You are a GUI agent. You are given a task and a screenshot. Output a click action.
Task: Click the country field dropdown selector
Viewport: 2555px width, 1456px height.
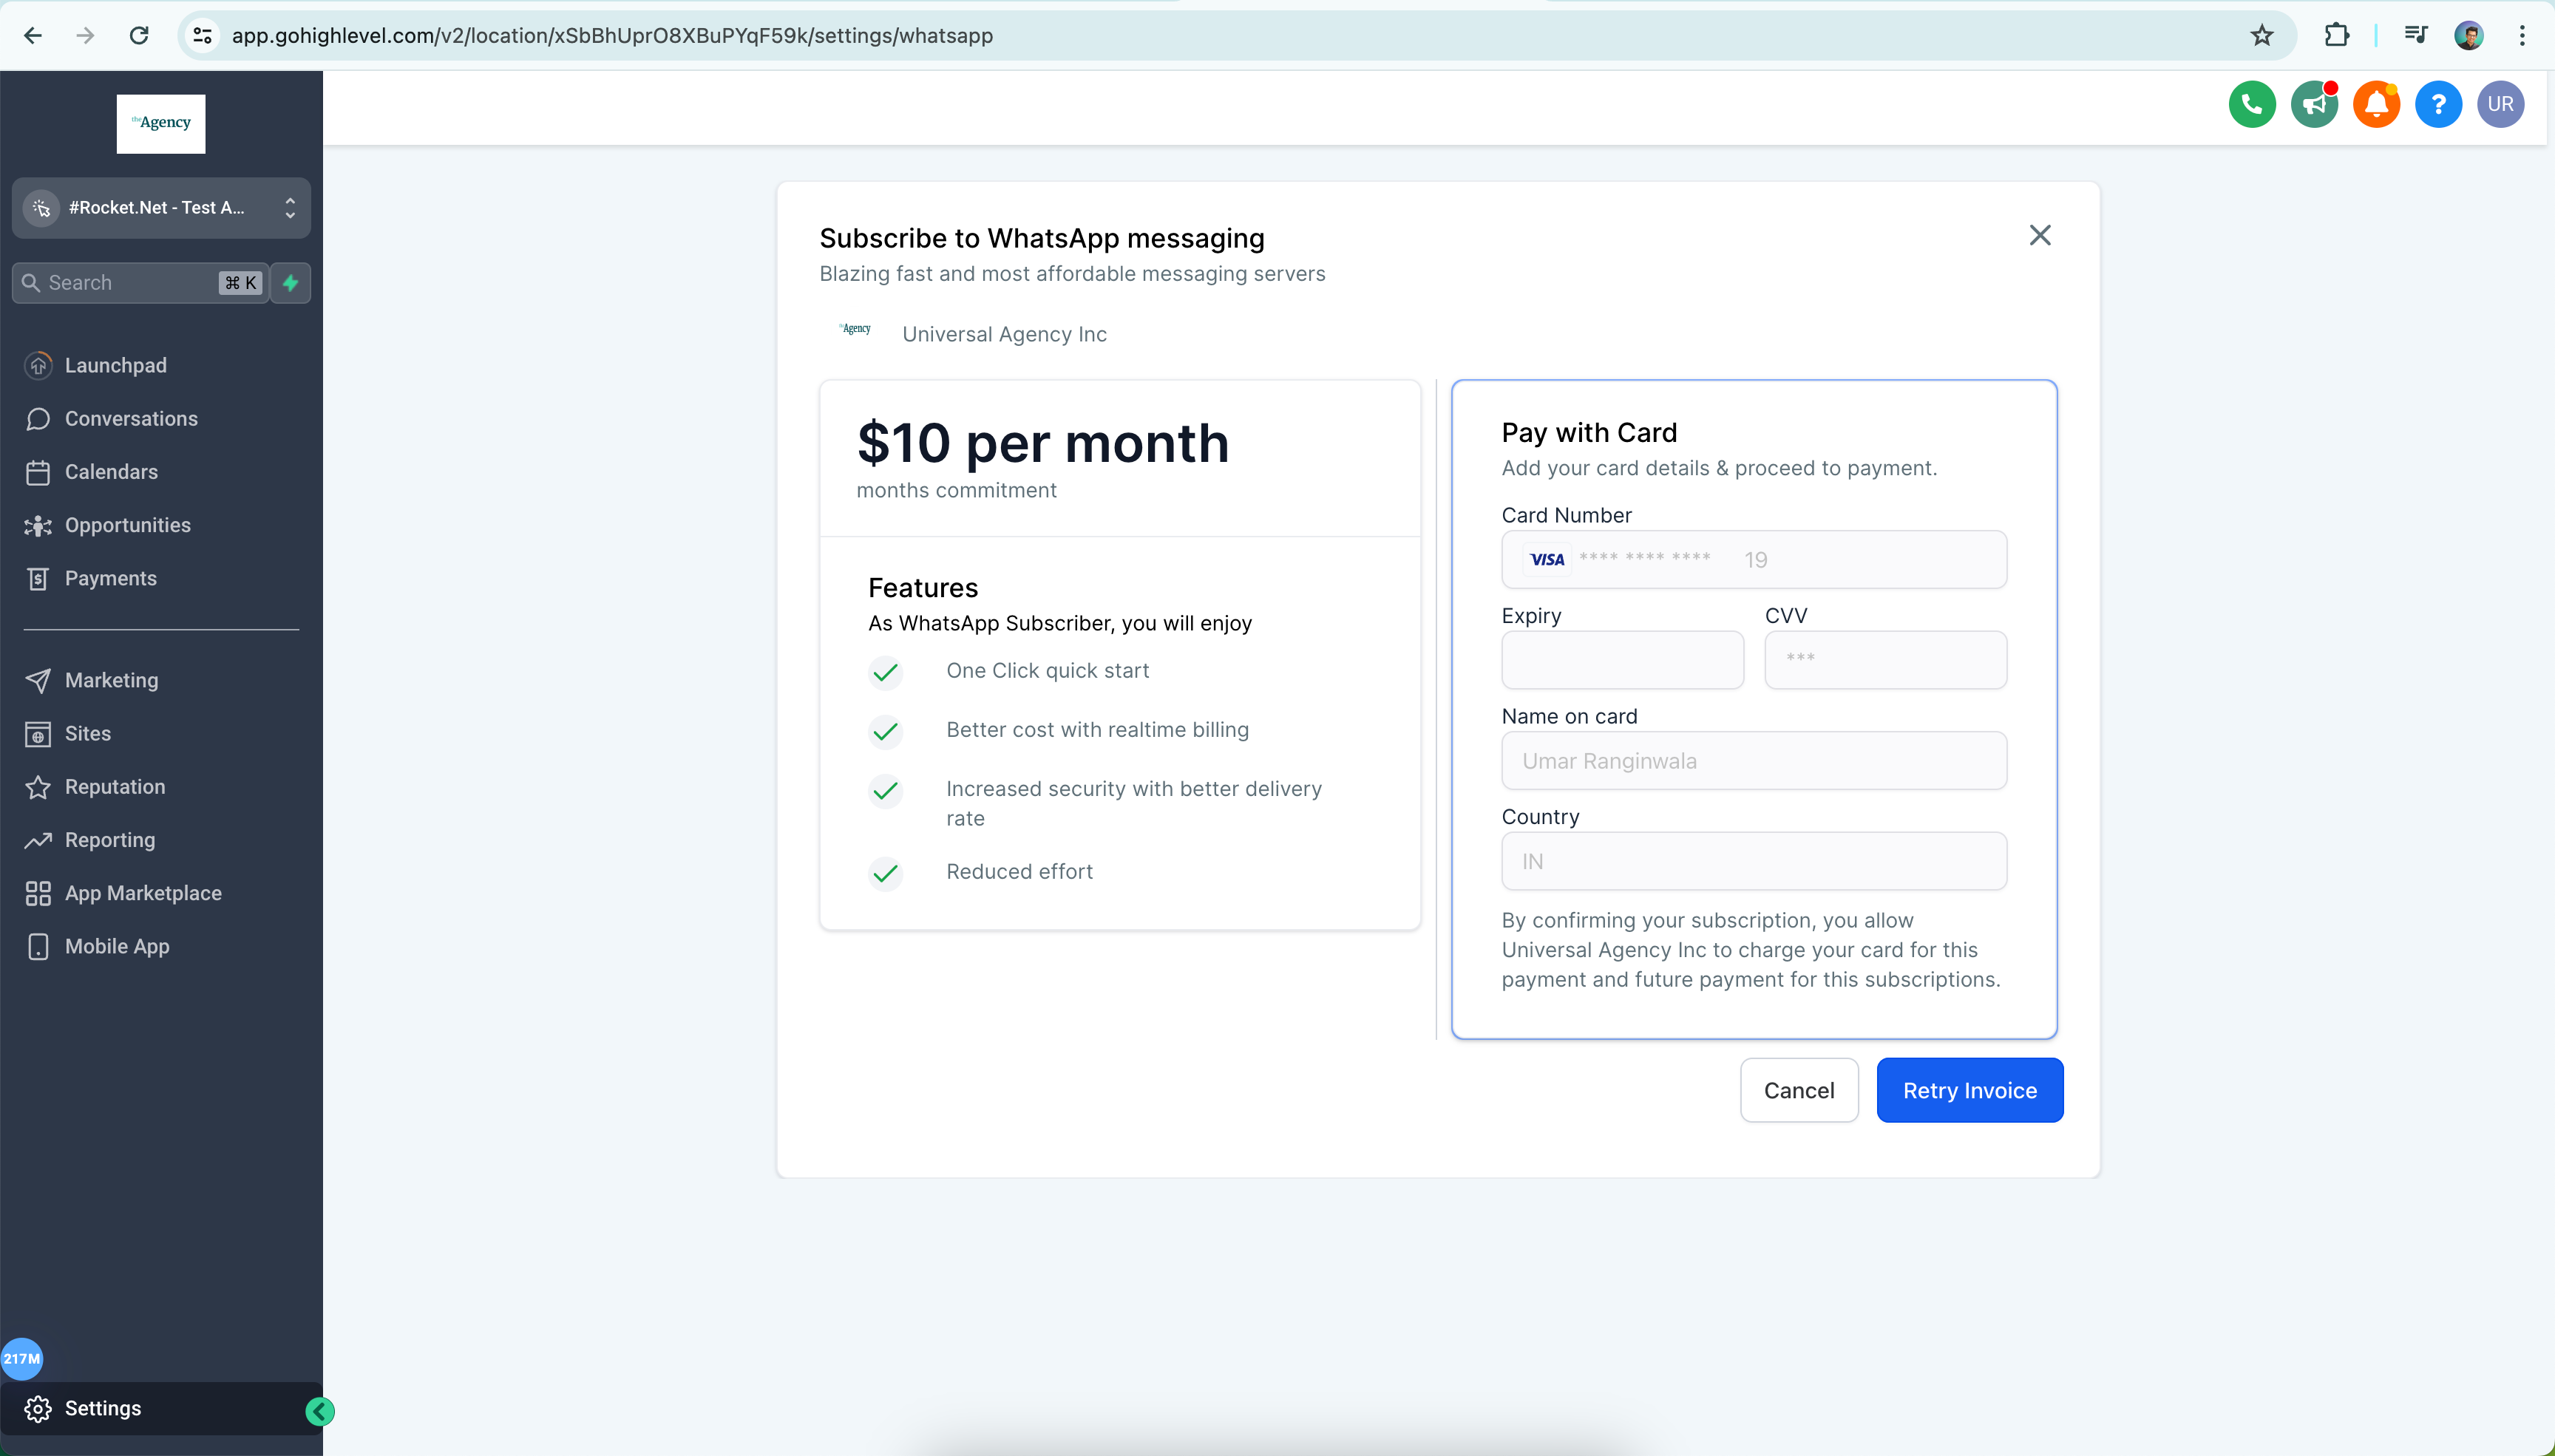click(1753, 860)
